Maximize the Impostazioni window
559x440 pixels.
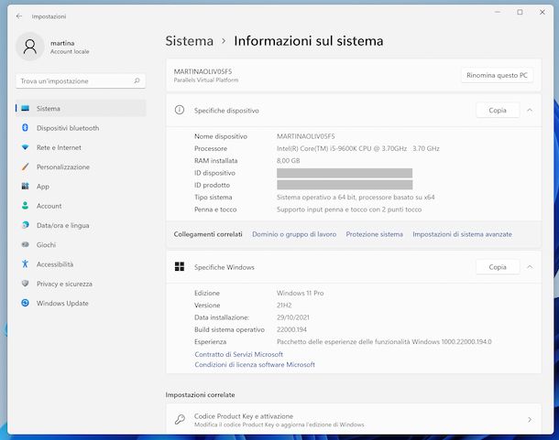click(520, 12)
